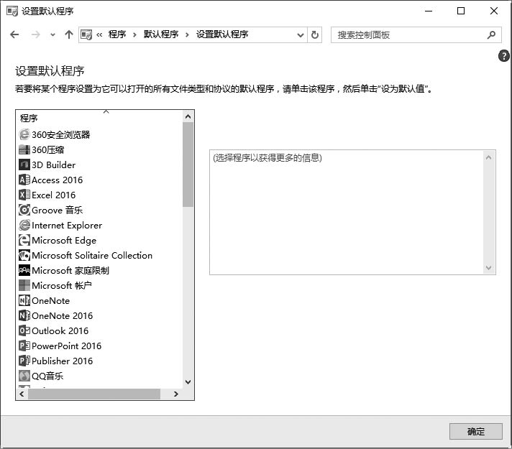Image resolution: width=512 pixels, height=449 pixels.
Task: Click the Internet Explorer icon
Action: (x=24, y=225)
